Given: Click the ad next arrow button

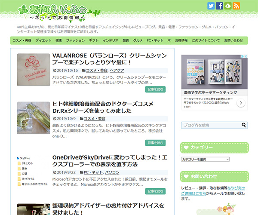Looking at the screenshot, I should (x=241, y=103).
